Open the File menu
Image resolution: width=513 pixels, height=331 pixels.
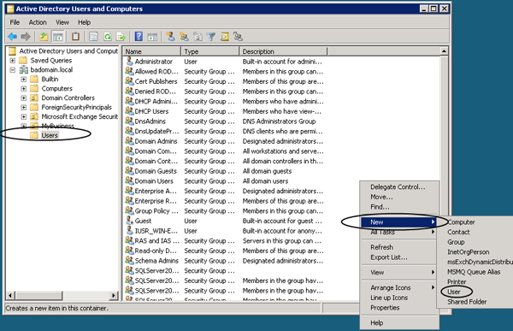pos(15,22)
